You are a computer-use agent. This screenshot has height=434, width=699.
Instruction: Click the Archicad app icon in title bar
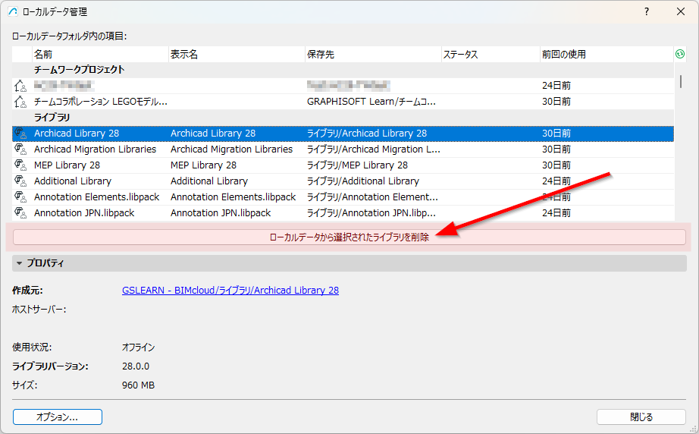tap(13, 11)
